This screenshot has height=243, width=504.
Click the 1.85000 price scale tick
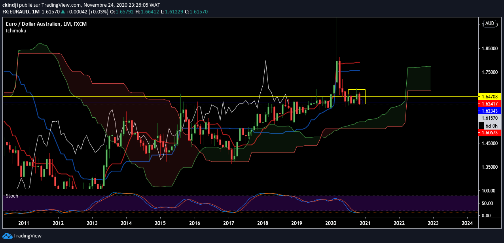(x=490, y=48)
